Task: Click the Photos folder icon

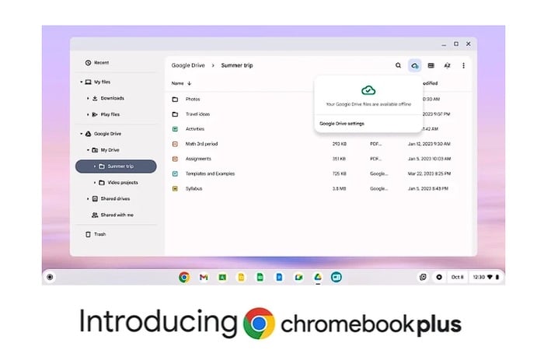Action: click(x=175, y=100)
